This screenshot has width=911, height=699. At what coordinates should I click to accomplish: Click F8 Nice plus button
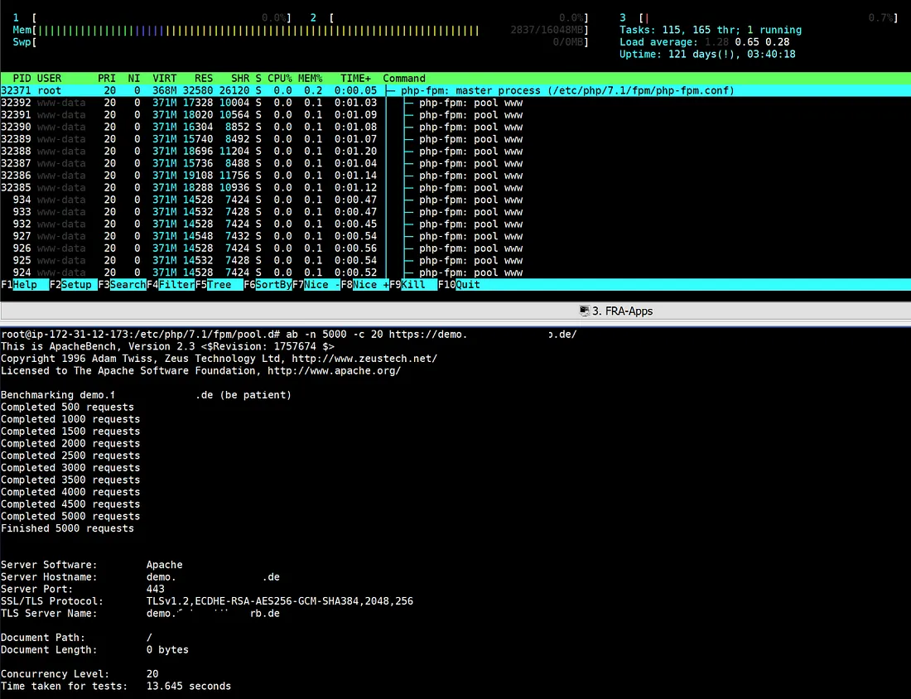click(x=365, y=285)
